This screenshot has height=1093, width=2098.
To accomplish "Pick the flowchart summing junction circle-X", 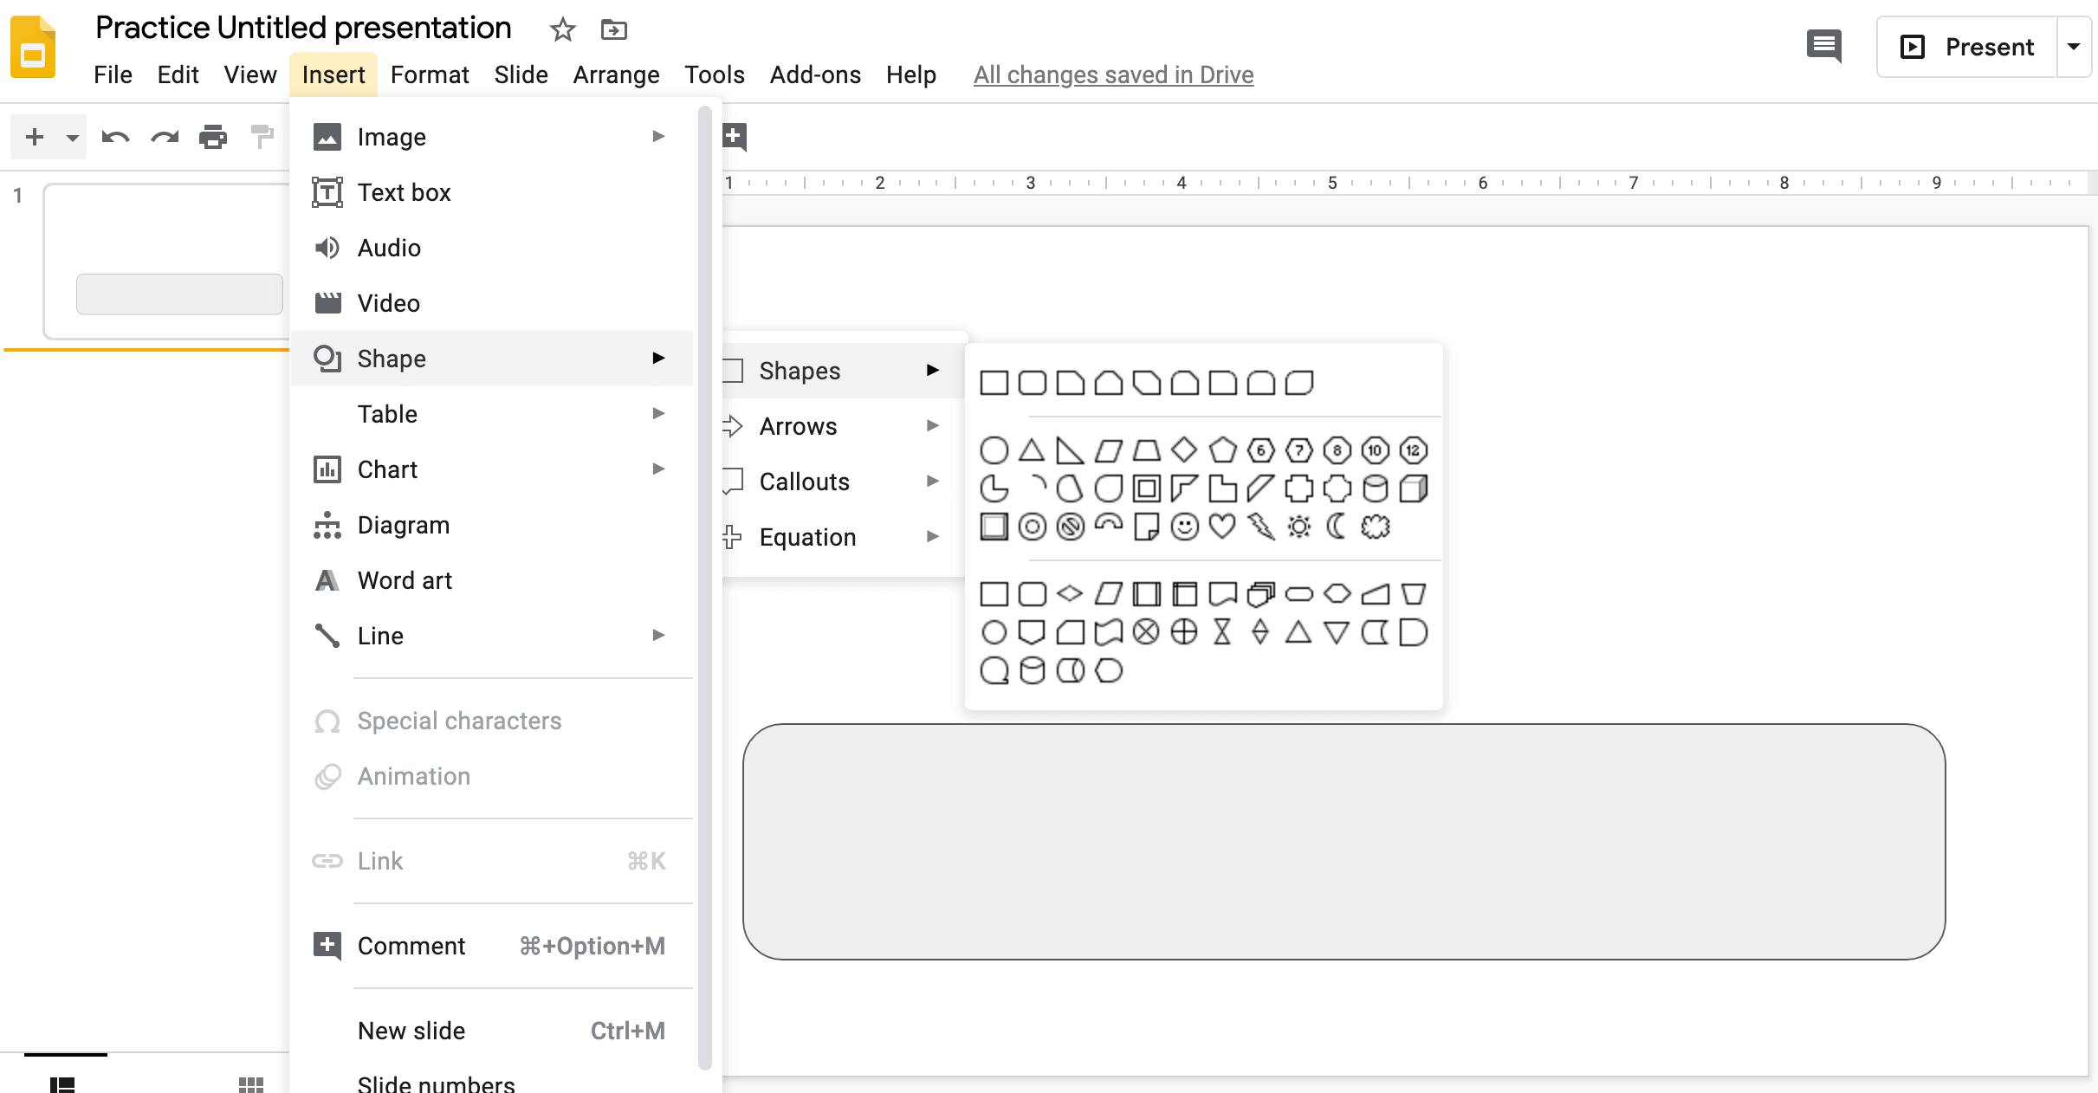I will (x=1146, y=632).
